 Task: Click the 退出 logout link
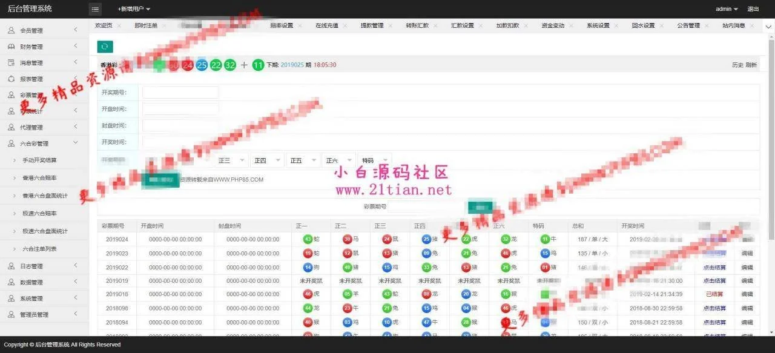click(x=753, y=9)
